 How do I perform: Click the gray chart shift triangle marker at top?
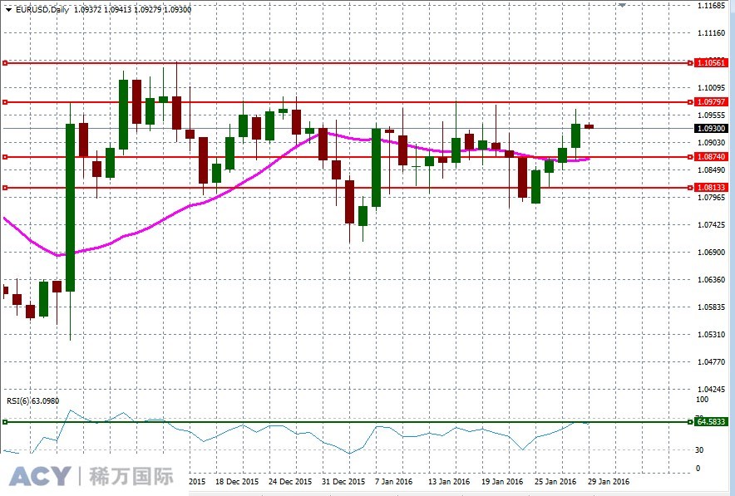coord(622,5)
